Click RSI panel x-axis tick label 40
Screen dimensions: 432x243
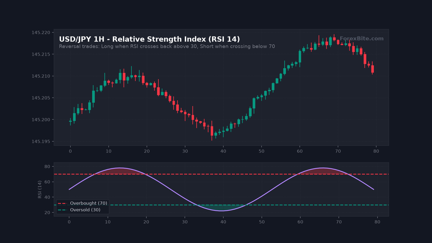[x=223, y=222]
